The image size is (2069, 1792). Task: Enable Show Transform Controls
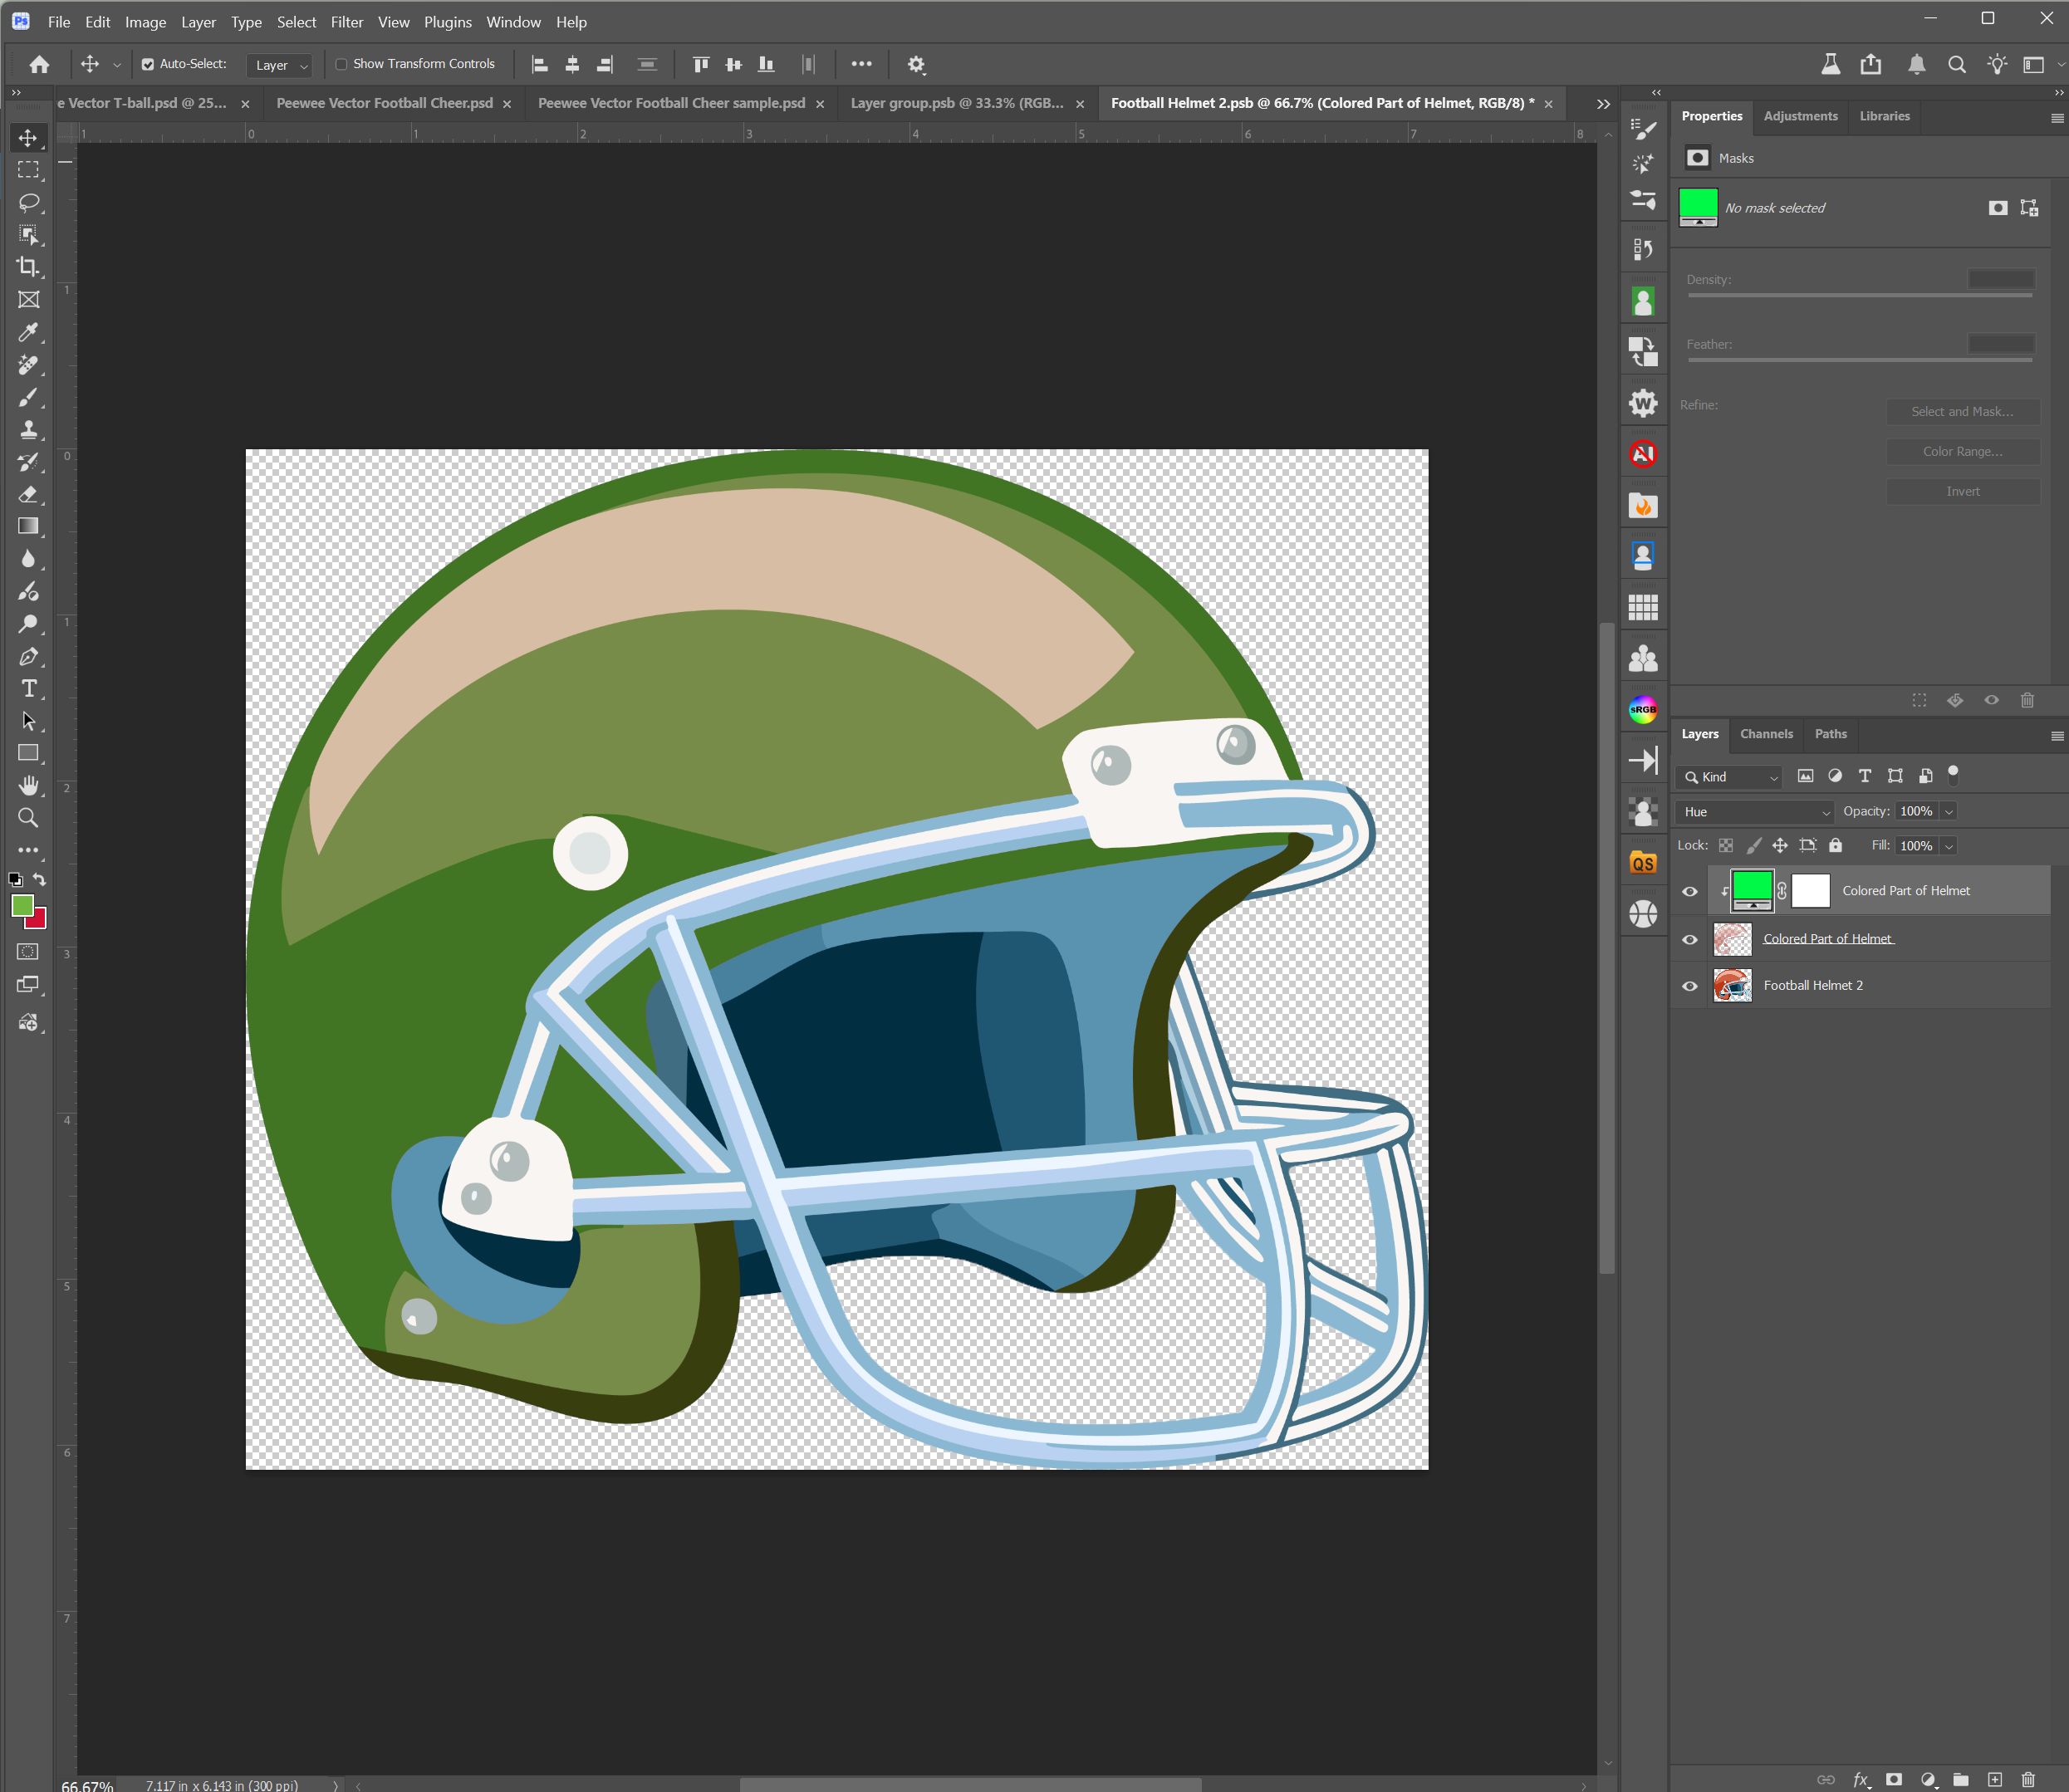click(341, 63)
